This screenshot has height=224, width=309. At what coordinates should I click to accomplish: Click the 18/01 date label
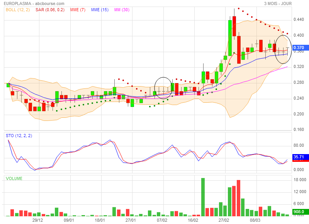coord(100,220)
